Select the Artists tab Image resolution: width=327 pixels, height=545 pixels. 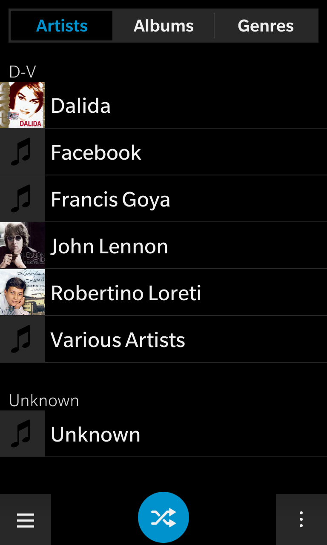click(x=62, y=26)
